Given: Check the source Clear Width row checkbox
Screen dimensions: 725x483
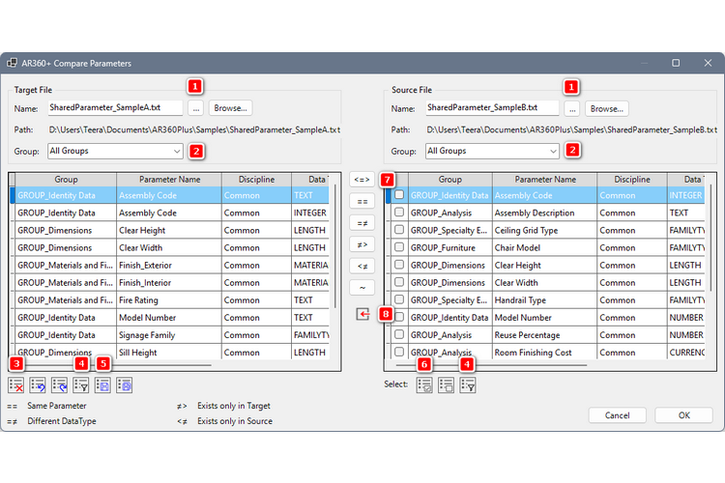Looking at the screenshot, I should pyautogui.click(x=399, y=282).
